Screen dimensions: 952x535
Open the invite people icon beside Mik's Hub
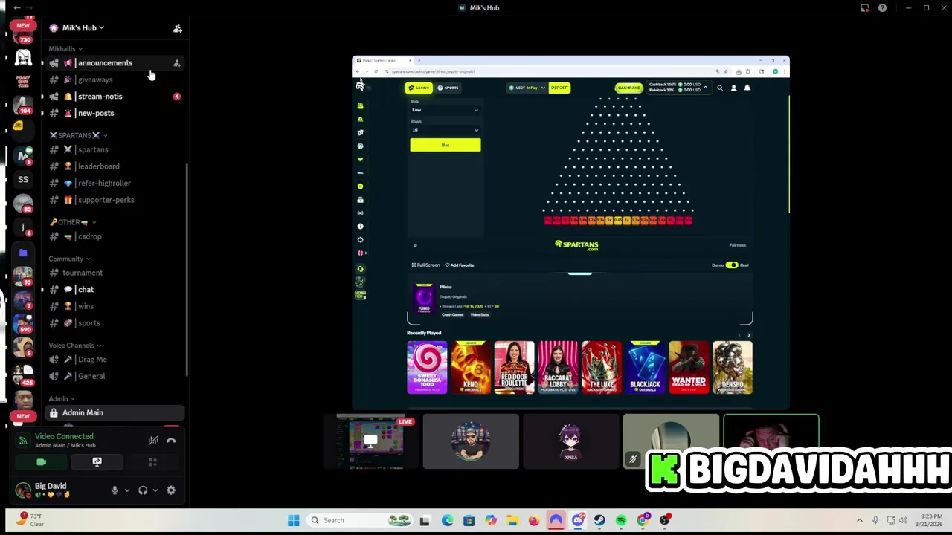pyautogui.click(x=177, y=28)
